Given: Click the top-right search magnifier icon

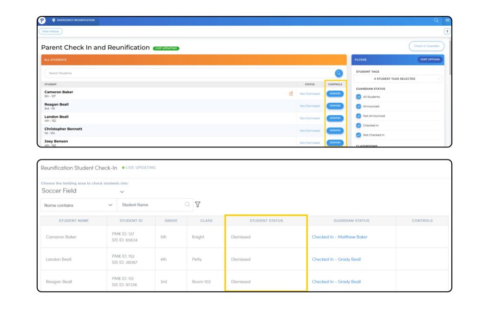Looking at the screenshot, I should coord(436,21).
